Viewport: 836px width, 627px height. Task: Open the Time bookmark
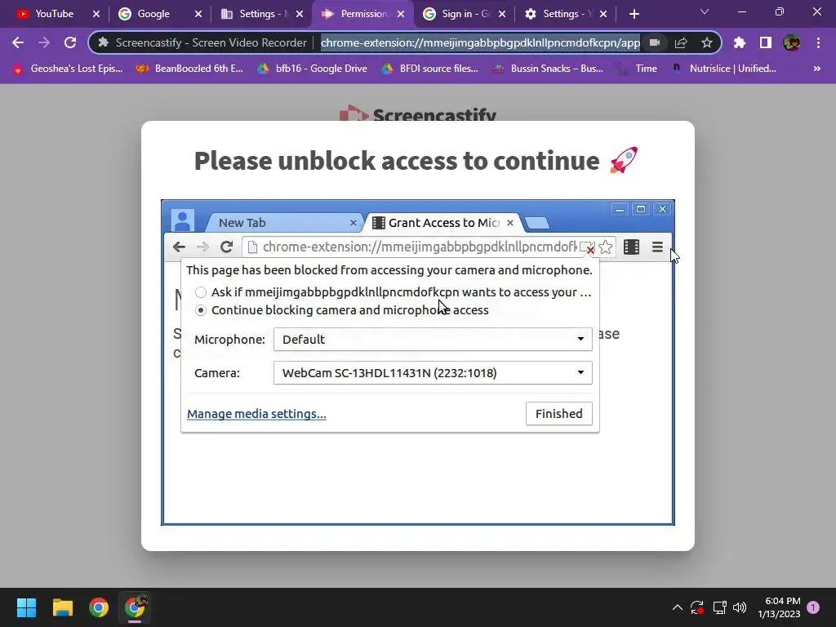point(637,69)
